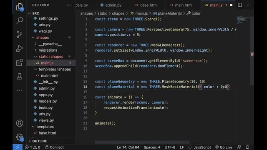Open wsgi.py in explorer

[x=51, y=31]
